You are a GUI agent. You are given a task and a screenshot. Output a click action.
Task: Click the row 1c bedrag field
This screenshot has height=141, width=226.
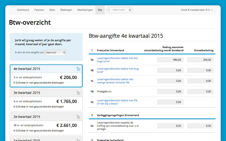pos(170,81)
